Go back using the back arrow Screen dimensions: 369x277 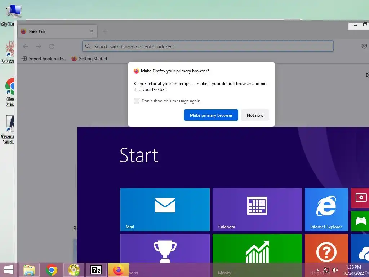coord(26,47)
